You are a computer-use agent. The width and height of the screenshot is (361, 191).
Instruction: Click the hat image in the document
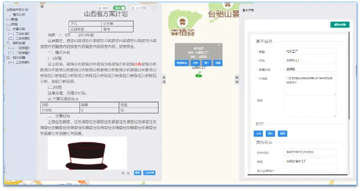(87, 153)
